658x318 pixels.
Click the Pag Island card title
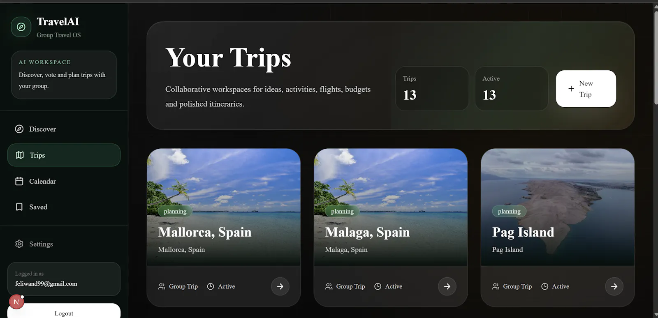pos(523,233)
